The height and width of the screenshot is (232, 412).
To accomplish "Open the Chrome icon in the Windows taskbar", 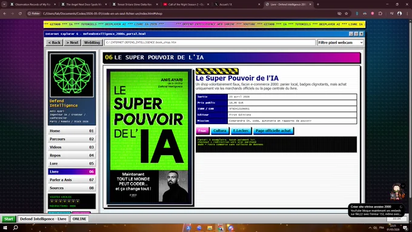I will coord(220,228).
